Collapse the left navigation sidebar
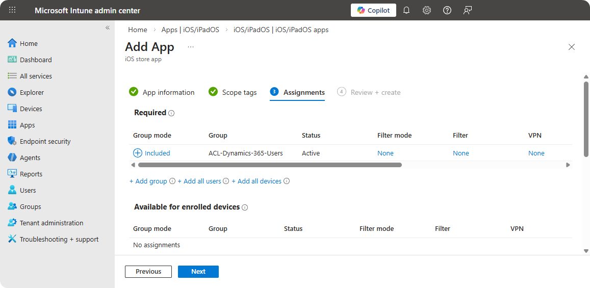Viewport: 590px width, 288px height. [108, 28]
